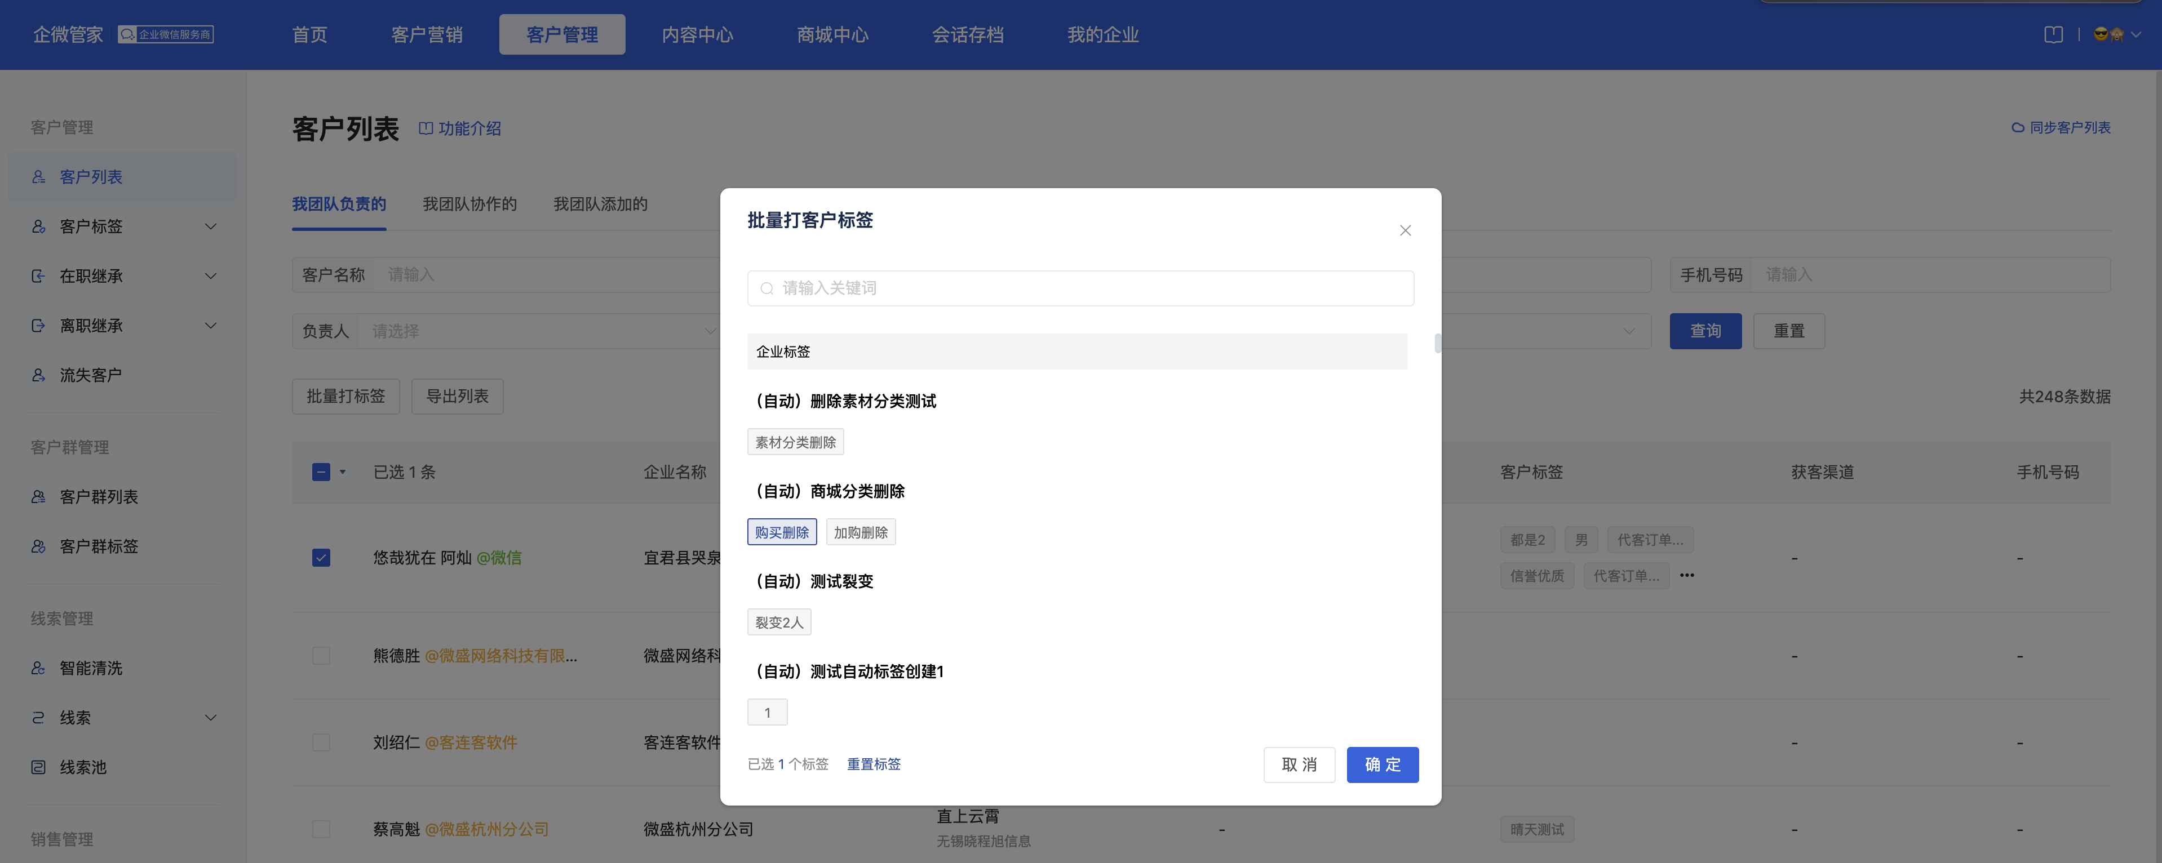
Task: Expand the 离职继承 sidebar submenu
Action: click(211, 326)
